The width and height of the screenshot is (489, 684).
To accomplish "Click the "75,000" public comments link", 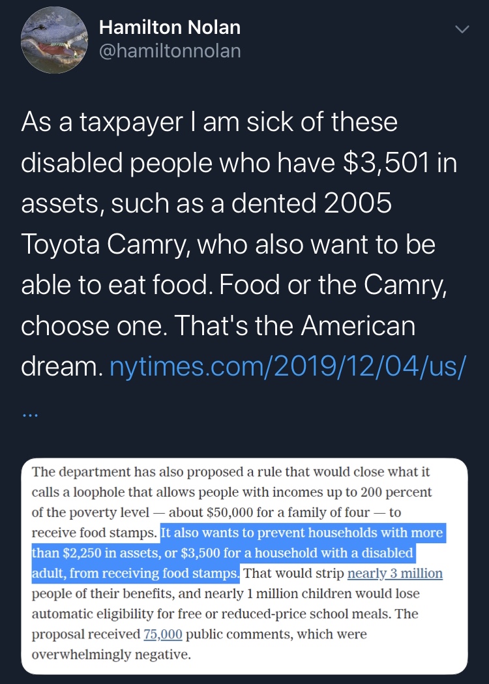I will tap(162, 634).
